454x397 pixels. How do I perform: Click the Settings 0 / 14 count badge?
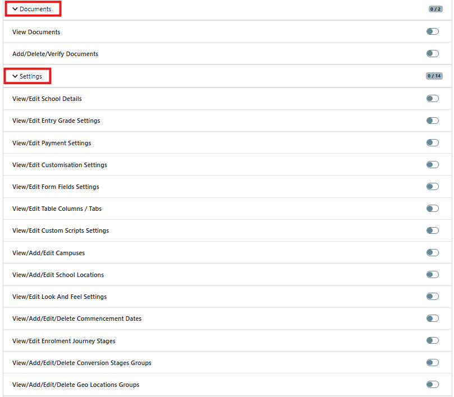(434, 76)
